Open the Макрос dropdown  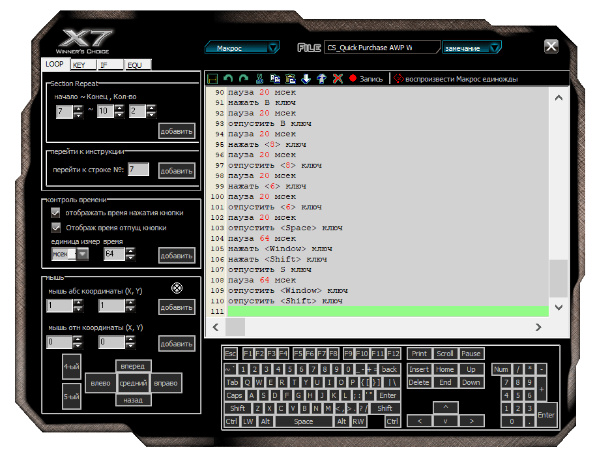point(242,48)
